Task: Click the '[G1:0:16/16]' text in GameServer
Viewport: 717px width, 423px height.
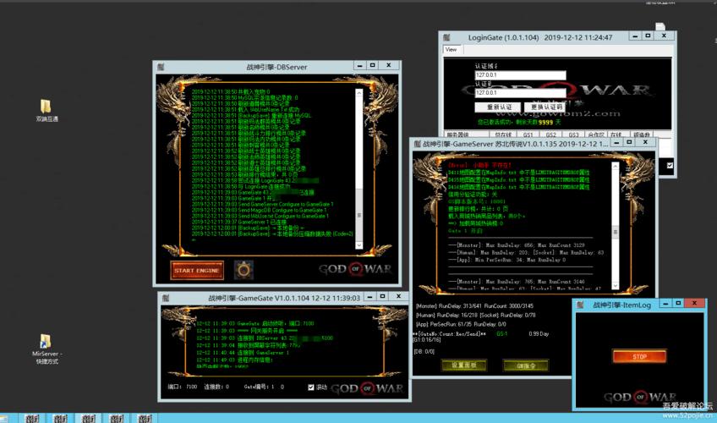Action: 427,340
